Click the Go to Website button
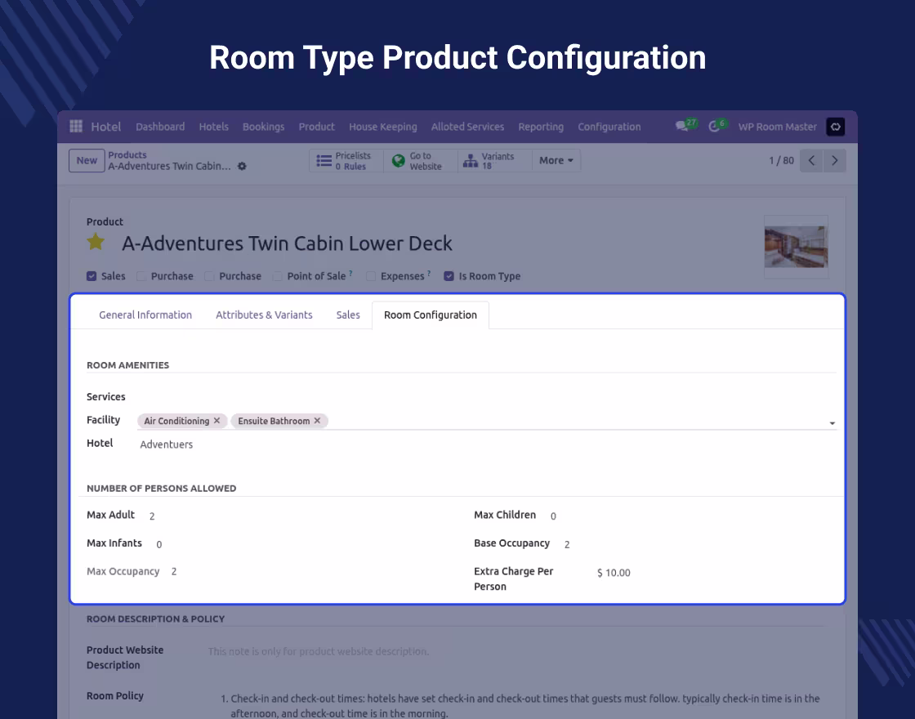 [x=420, y=160]
